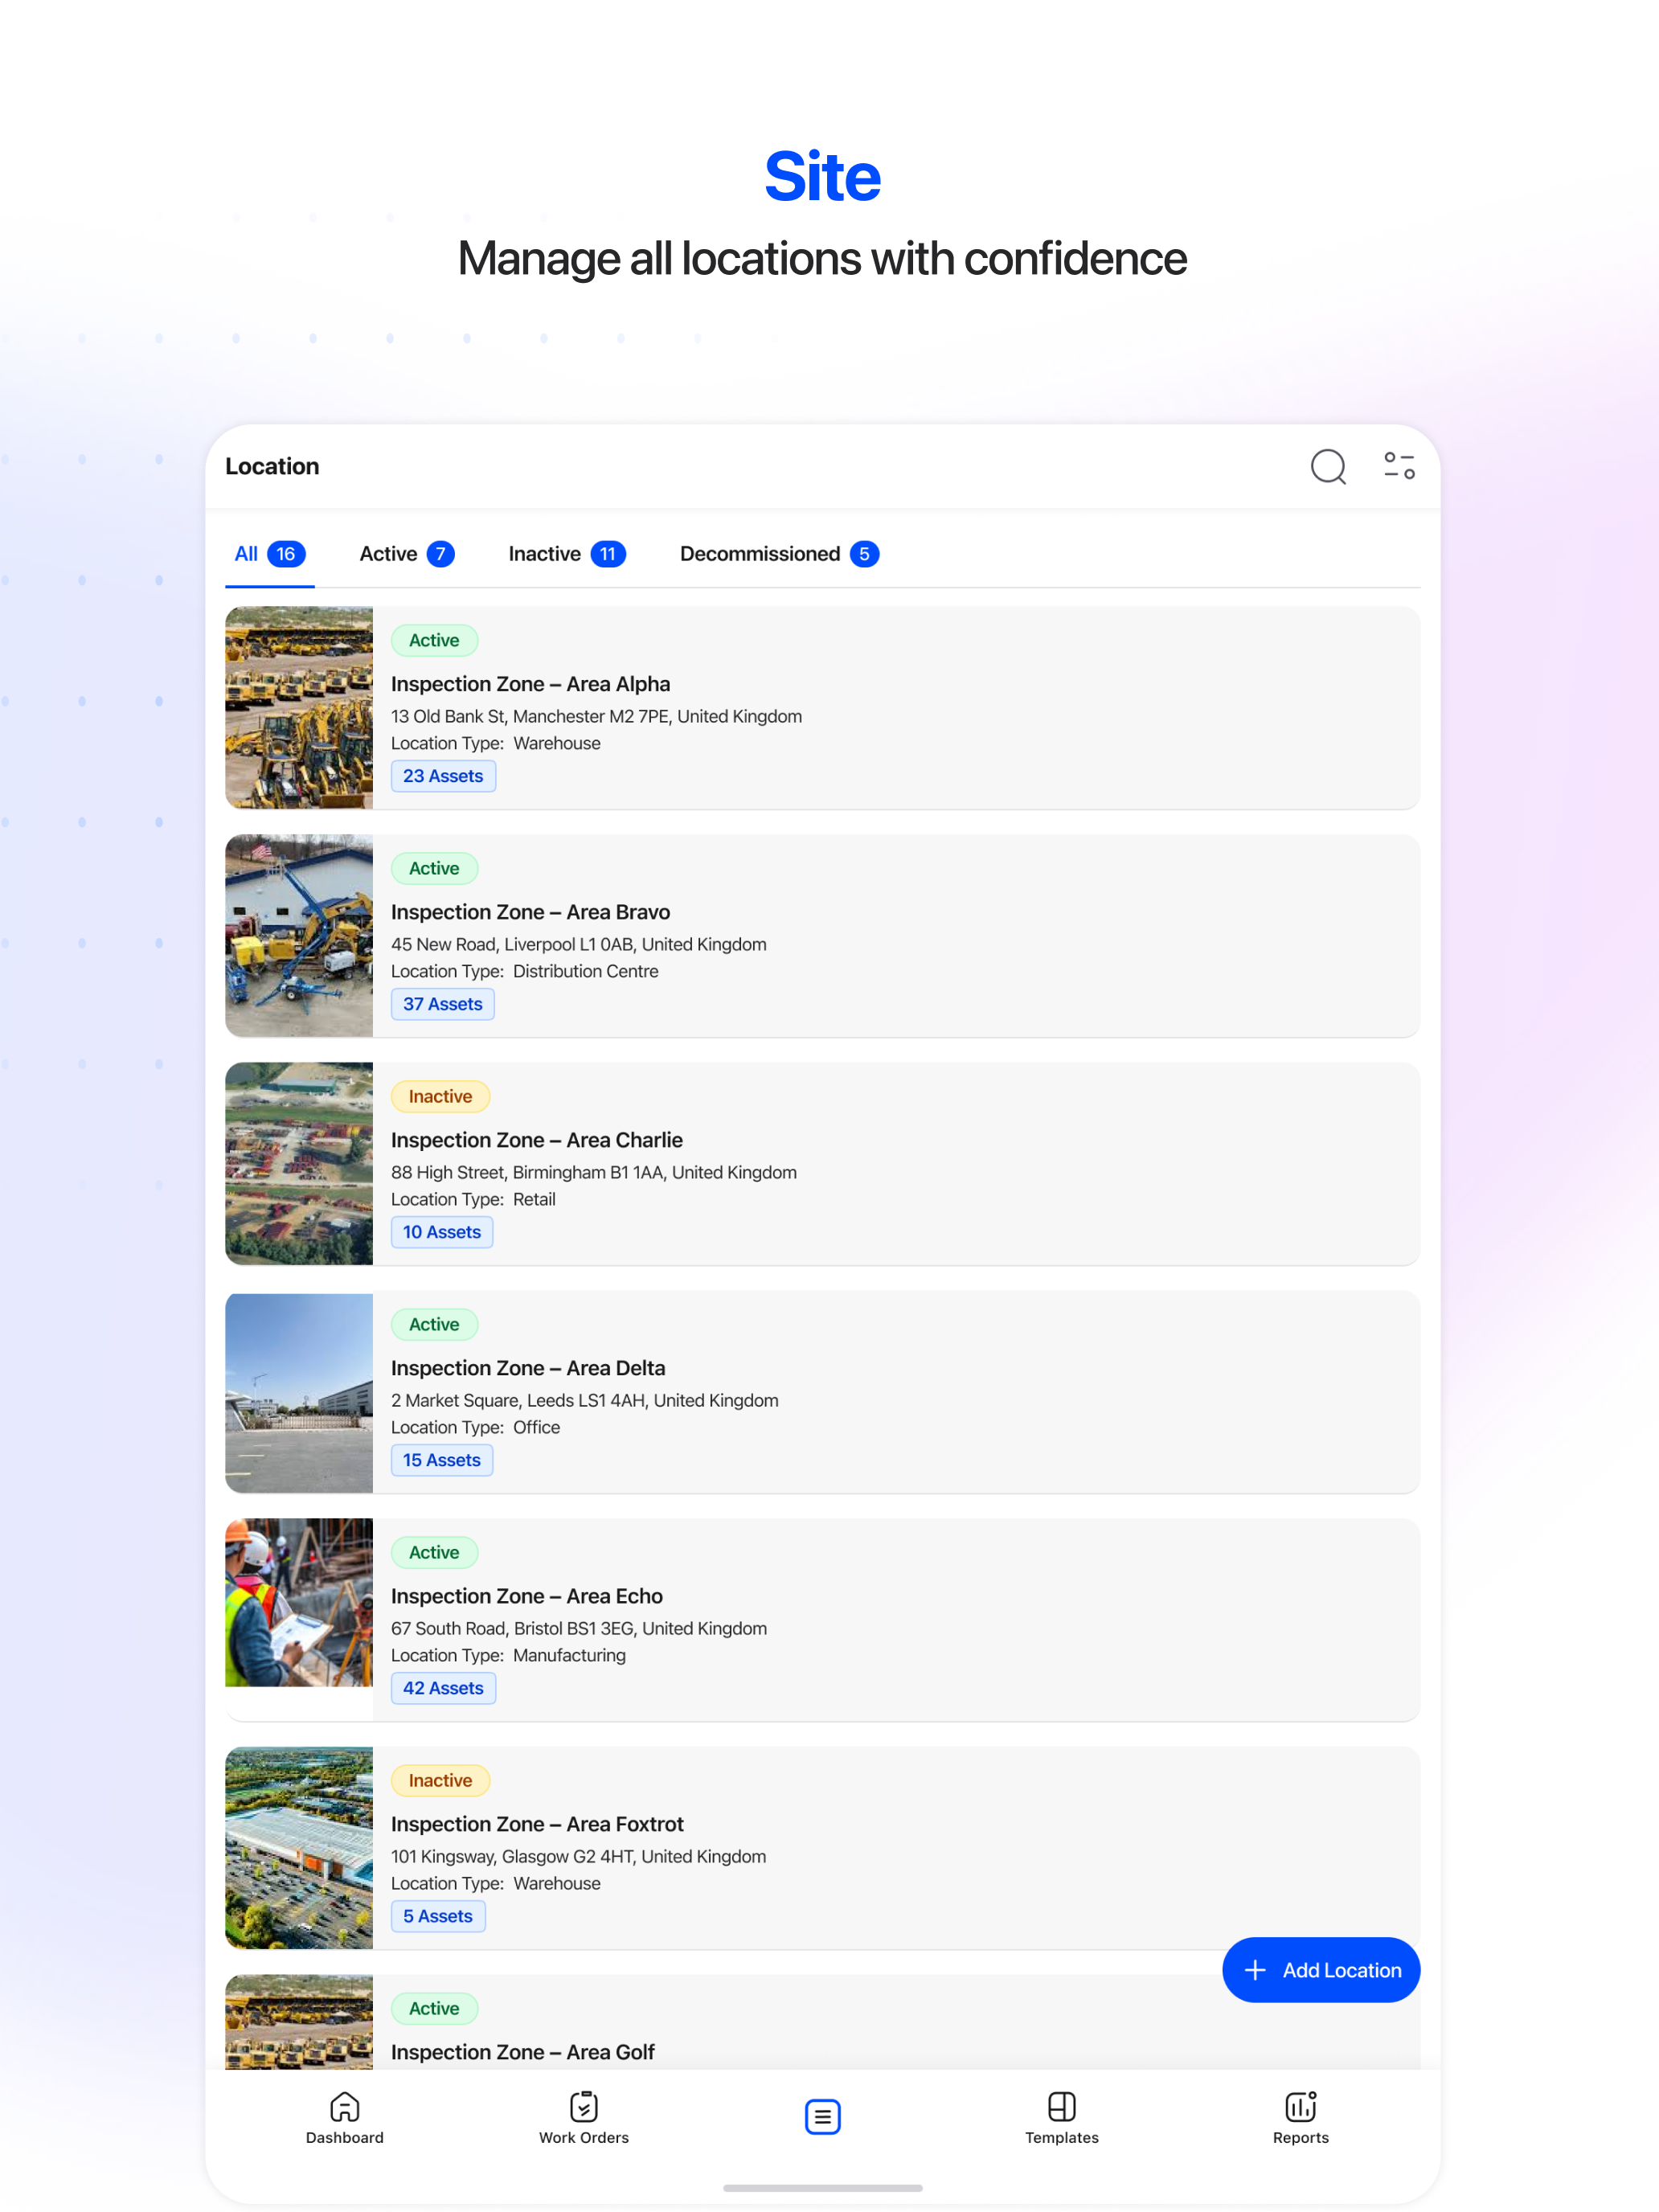Open the 10 Assets badge
Image resolution: width=1659 pixels, height=2212 pixels.
click(x=441, y=1232)
